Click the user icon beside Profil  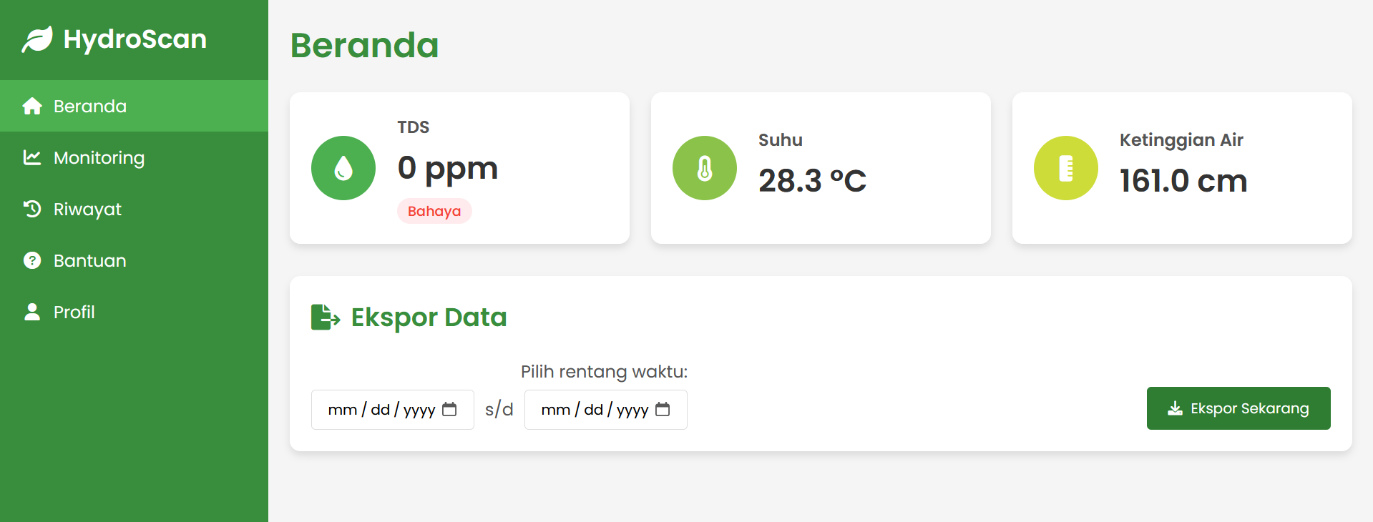pos(32,312)
